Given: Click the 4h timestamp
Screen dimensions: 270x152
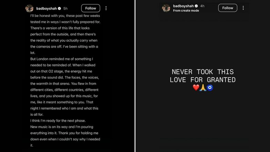Looking at the screenshot, I should pos(202,6).
